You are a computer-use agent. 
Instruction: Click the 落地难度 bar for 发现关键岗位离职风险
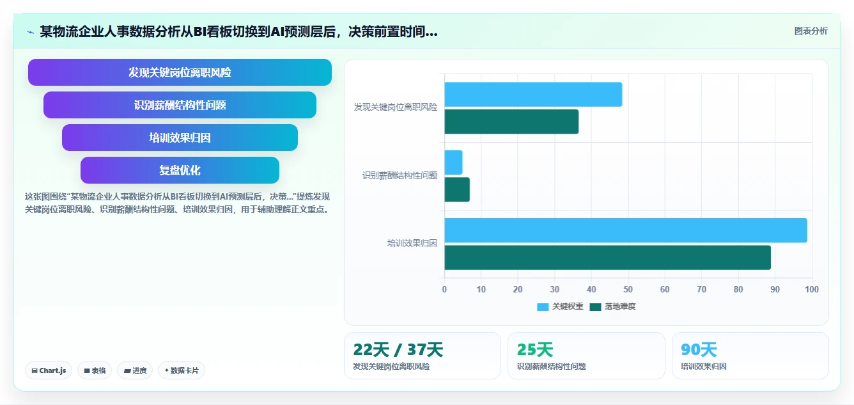tap(511, 122)
